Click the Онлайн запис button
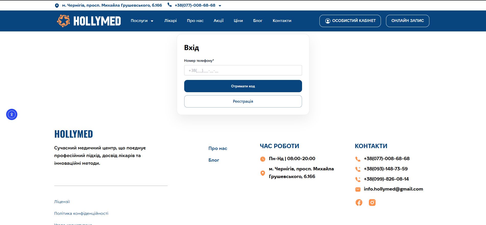 407,21
